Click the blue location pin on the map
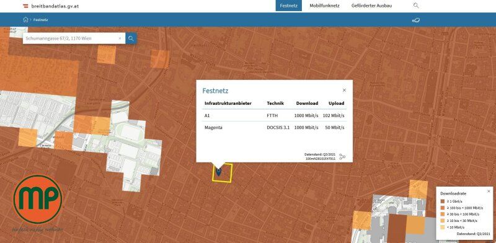496x243 pixels. pyautogui.click(x=218, y=172)
